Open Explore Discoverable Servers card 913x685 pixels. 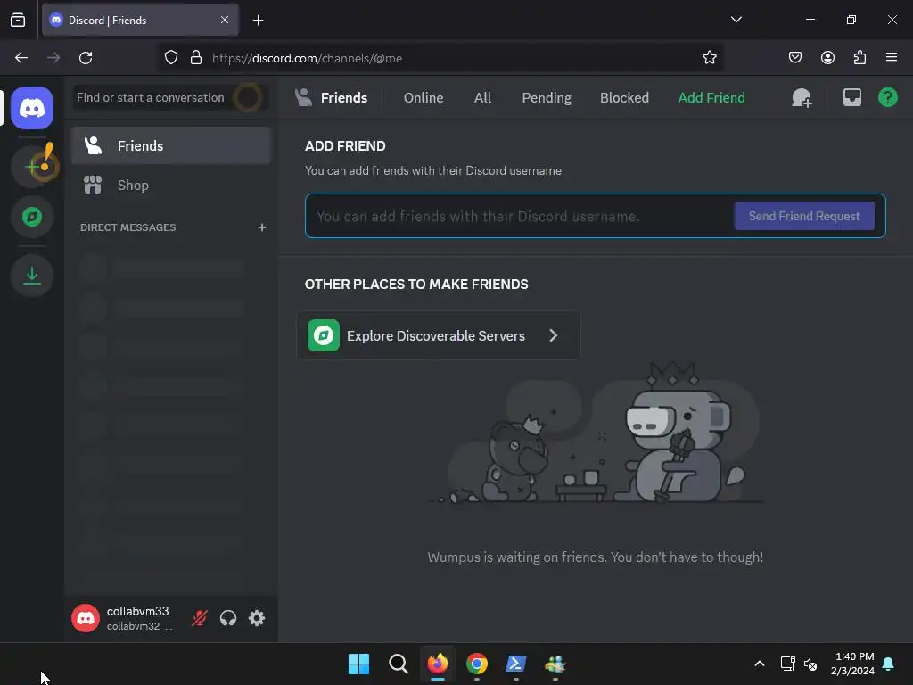pyautogui.click(x=439, y=335)
